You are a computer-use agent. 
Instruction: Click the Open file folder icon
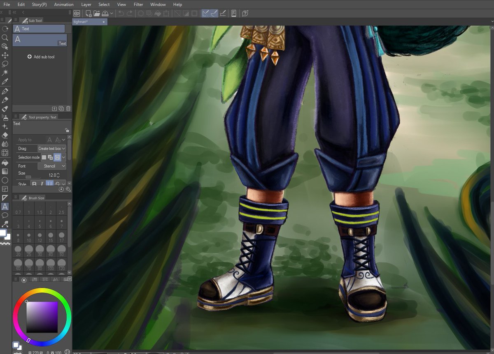click(x=97, y=13)
